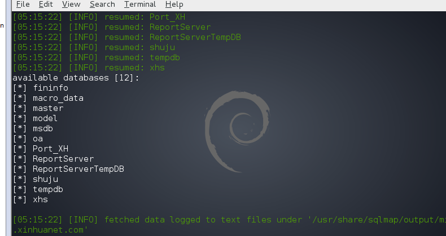
Task: Open the File menu
Action: point(23,5)
